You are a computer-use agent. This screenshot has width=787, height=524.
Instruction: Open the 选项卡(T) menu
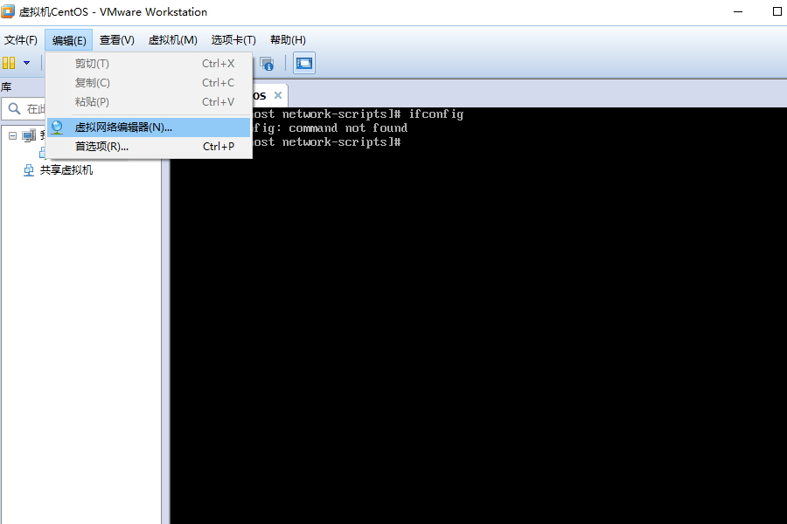click(233, 40)
